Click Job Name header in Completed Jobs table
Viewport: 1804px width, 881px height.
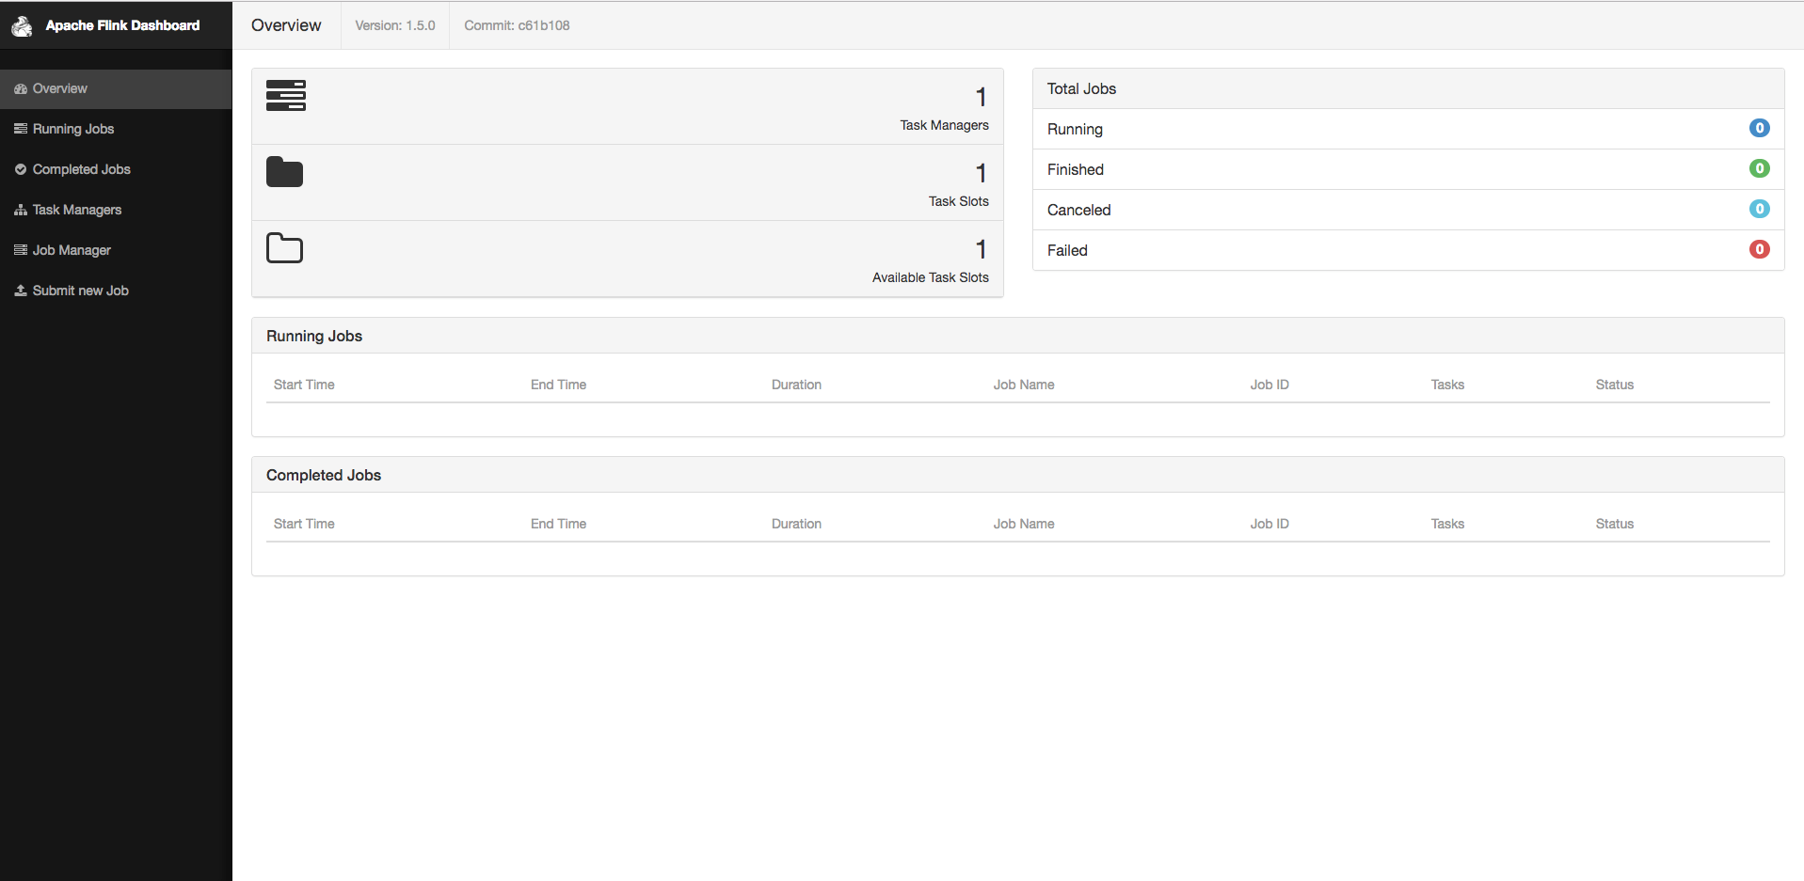point(1023,524)
